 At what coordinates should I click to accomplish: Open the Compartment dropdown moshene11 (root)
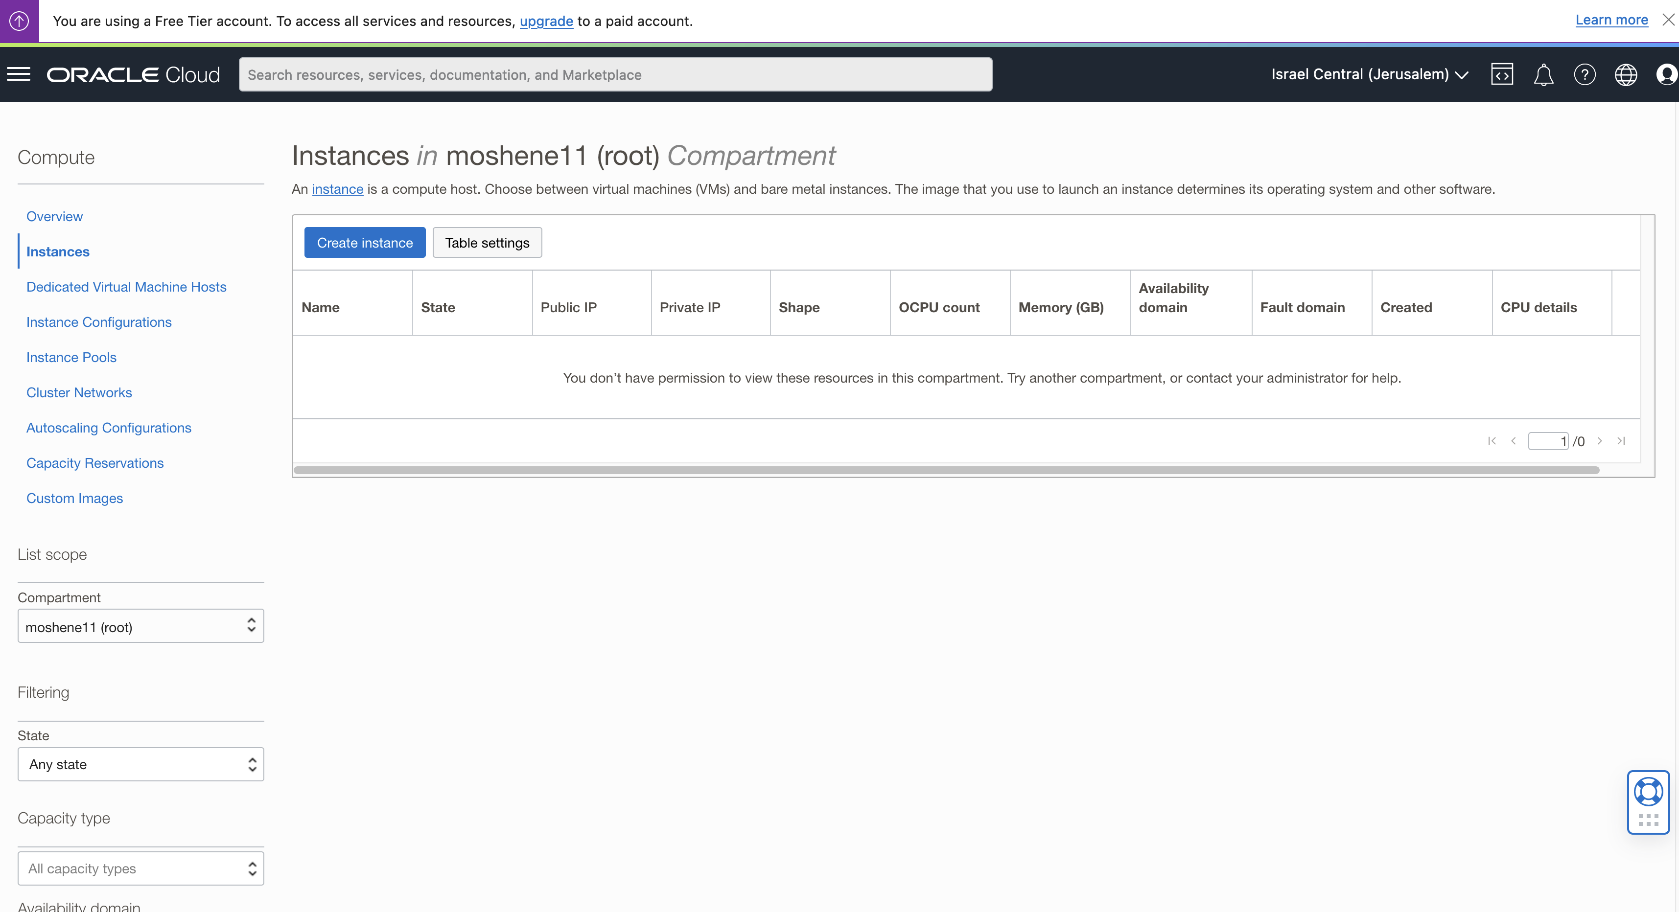[140, 626]
